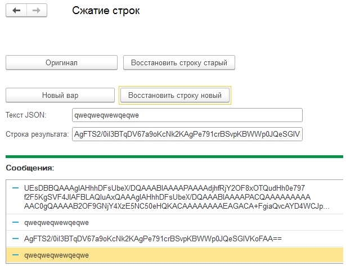Click the Новый вар button
Viewport: 346px width, 270px height.
60,95
